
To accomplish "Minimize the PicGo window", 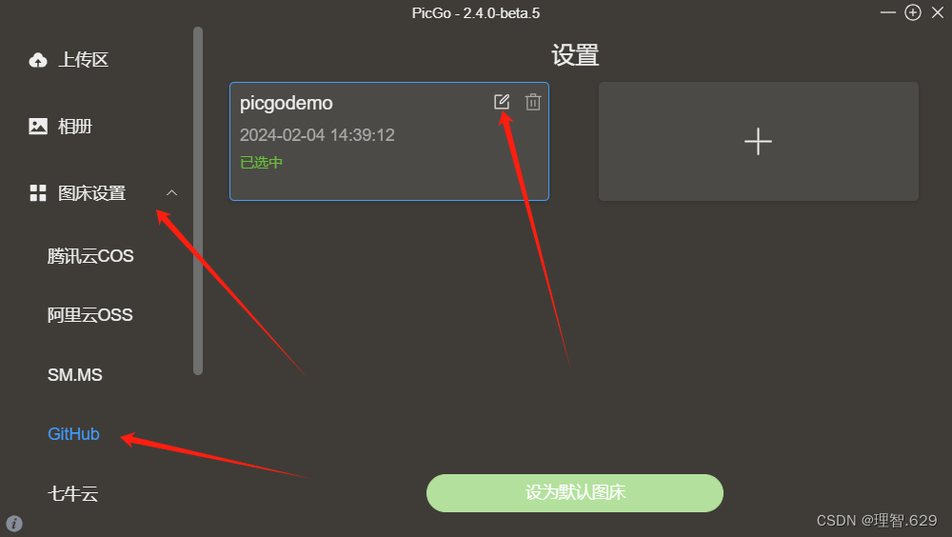I will pos(887,12).
